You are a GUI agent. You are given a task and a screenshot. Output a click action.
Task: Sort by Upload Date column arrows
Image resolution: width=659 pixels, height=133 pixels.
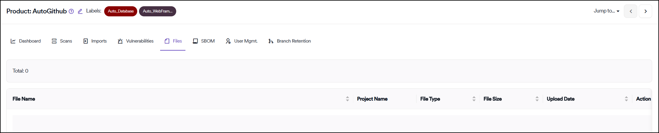click(x=626, y=99)
